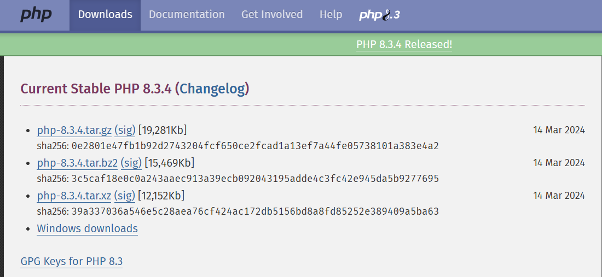Get the sig file for tar.xz
The height and width of the screenshot is (277, 602).
point(125,196)
